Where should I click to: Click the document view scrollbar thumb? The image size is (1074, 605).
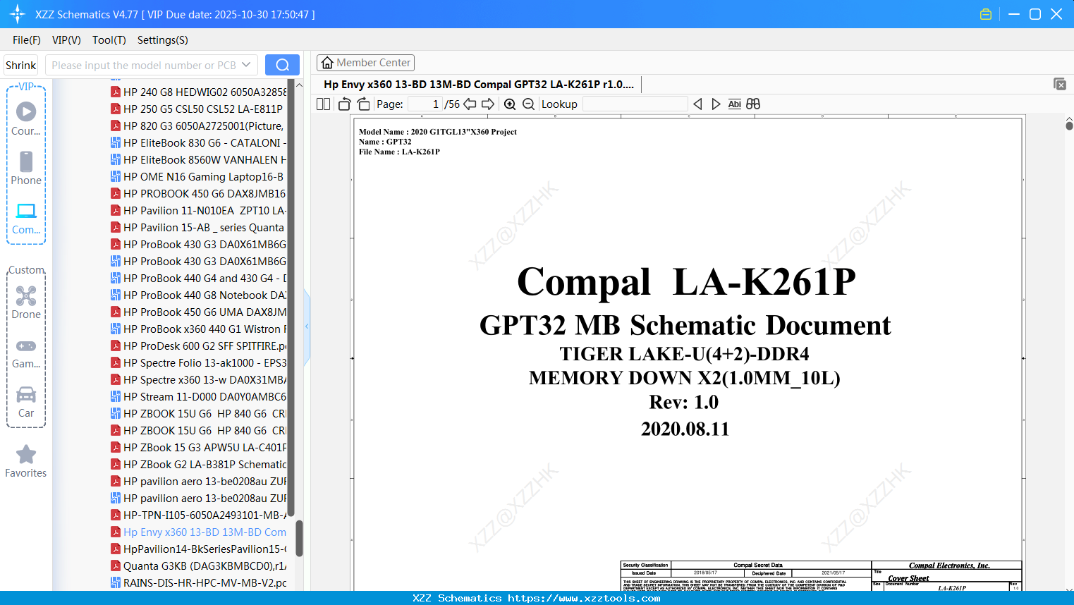tap(1069, 126)
